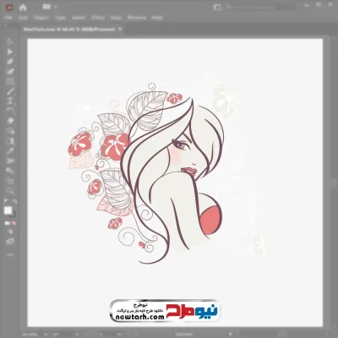Click the Home icon in top bar

coord(23,8)
